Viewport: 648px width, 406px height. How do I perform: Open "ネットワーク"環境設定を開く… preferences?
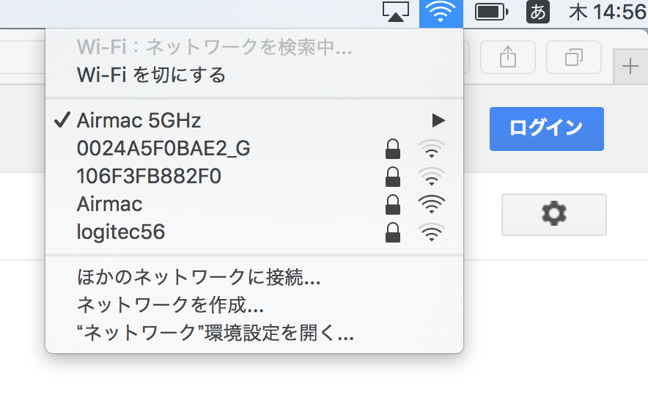[254, 333]
